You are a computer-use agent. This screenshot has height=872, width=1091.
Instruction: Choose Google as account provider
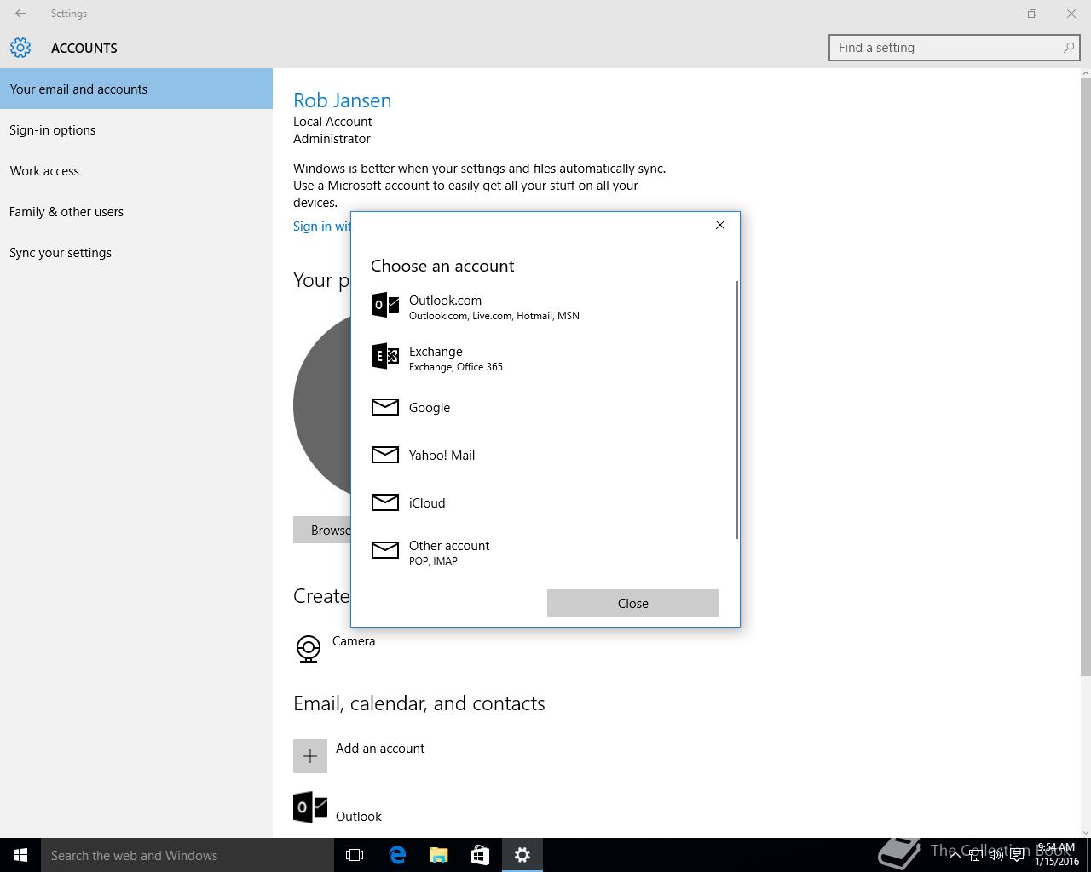coord(544,407)
